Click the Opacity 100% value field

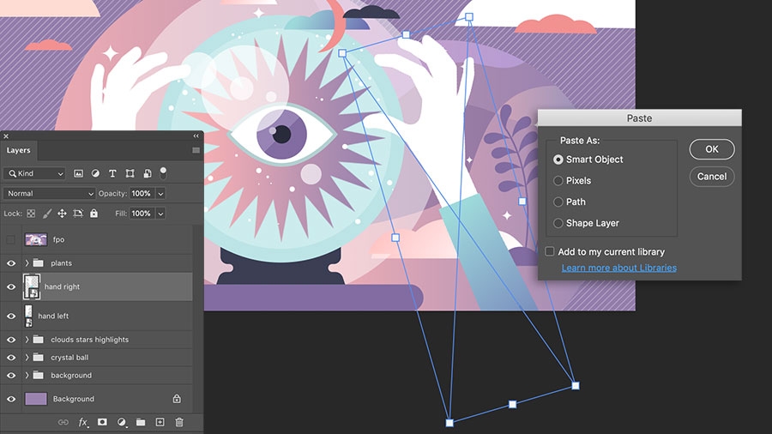[x=142, y=193]
